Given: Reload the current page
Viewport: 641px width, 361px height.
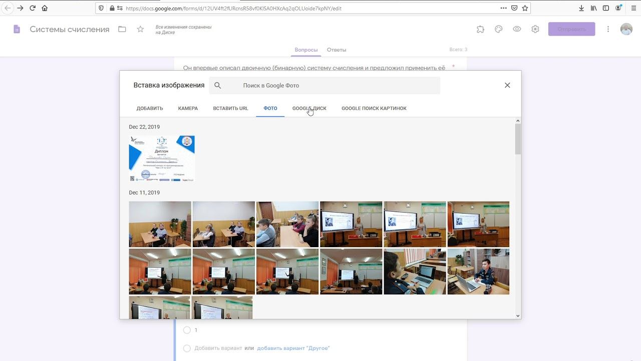Looking at the screenshot, I should pyautogui.click(x=33, y=8).
